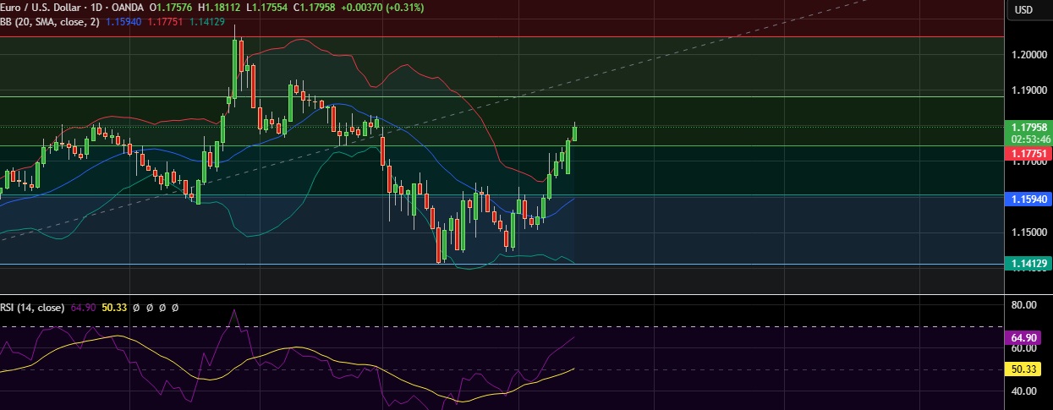Click the yellow RSI average value 50.33 in legend

(114, 308)
